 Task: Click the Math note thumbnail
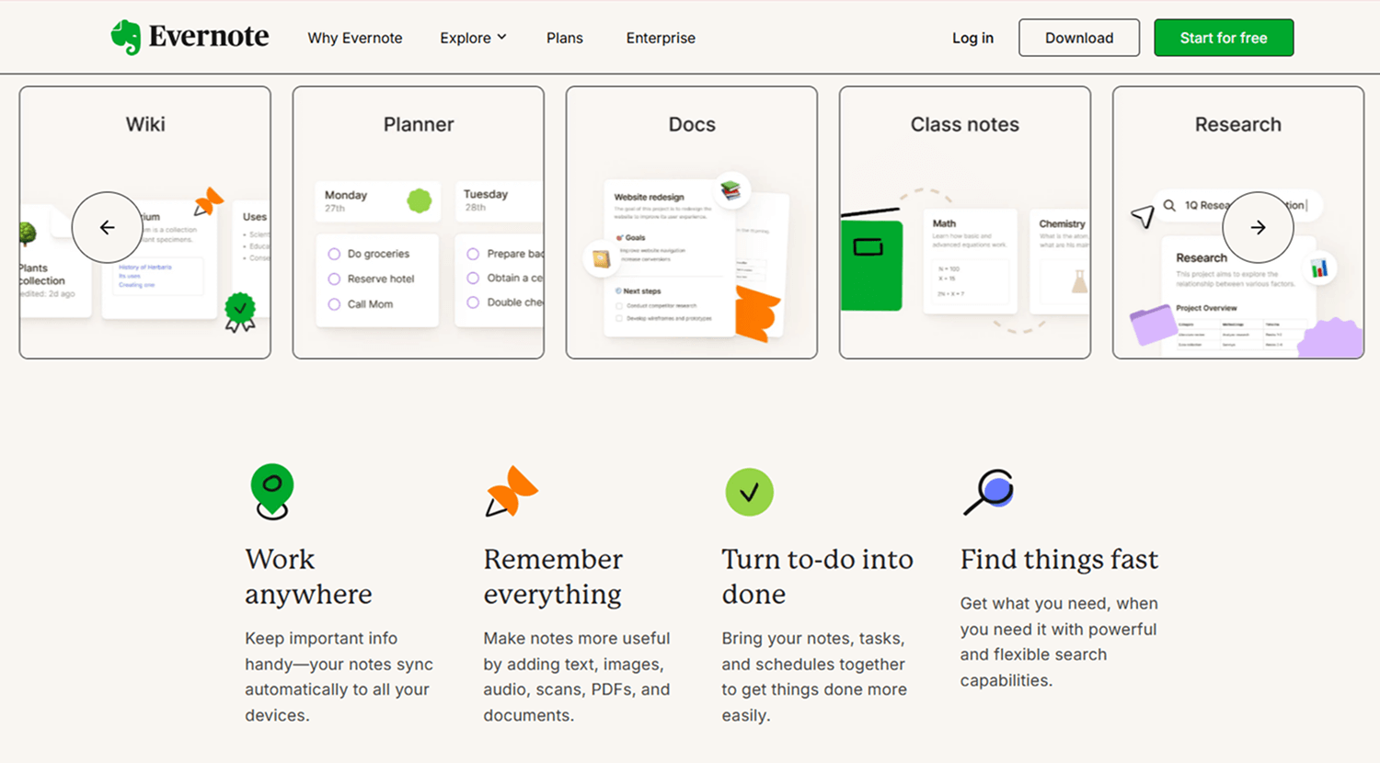(x=970, y=261)
